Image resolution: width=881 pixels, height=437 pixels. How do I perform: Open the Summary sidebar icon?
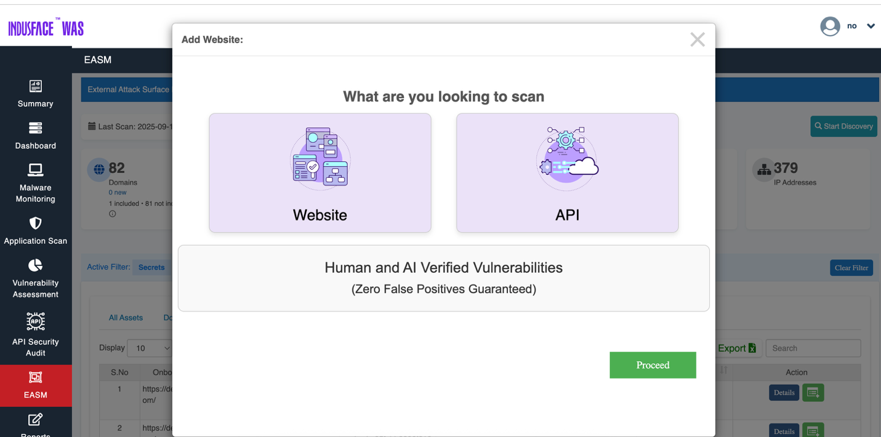tap(36, 86)
